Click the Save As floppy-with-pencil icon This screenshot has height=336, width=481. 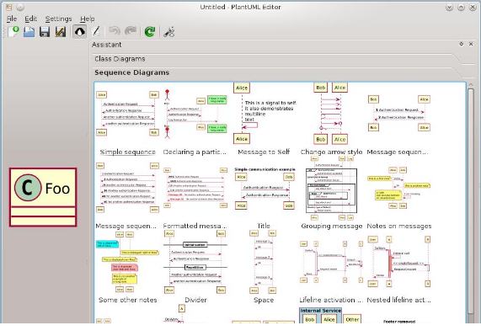click(61, 31)
